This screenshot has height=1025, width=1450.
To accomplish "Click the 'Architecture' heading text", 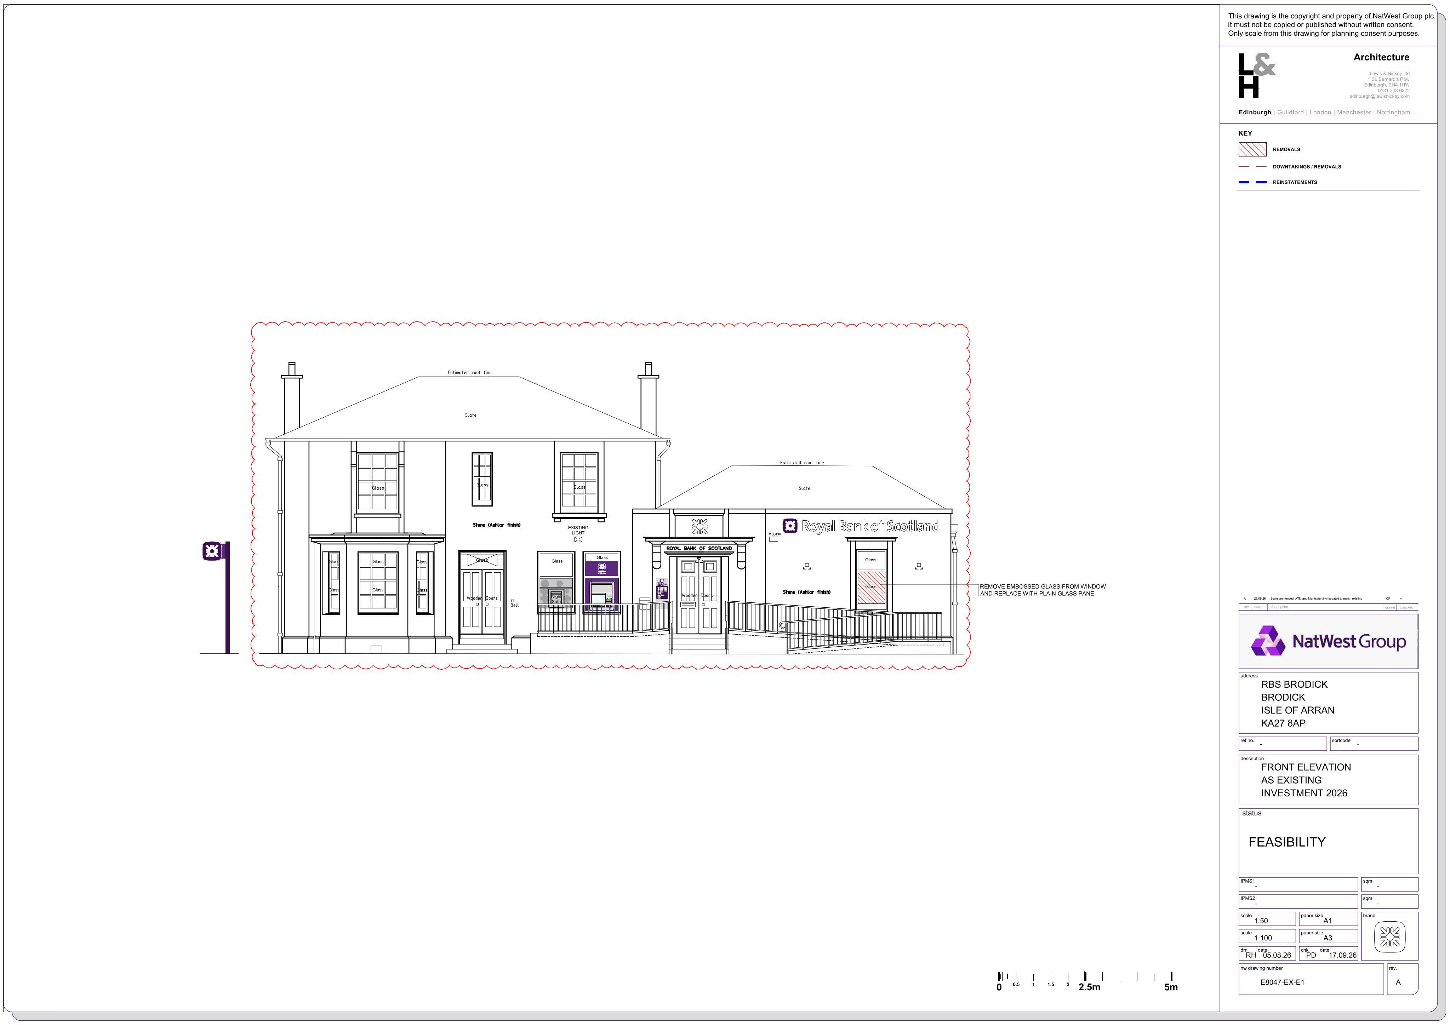I will coord(1381,57).
